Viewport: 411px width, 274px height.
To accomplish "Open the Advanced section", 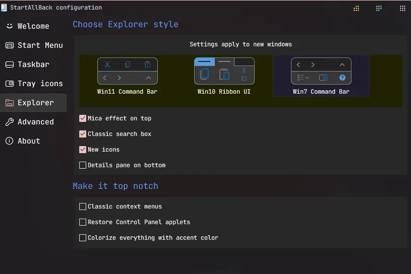I will pos(33,122).
